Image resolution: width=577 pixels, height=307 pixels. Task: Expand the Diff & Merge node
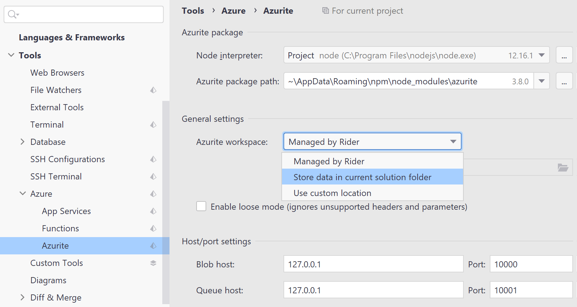23,297
